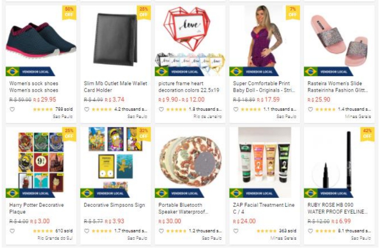The width and height of the screenshot is (382, 250).
Task: Favorite the Women's sock shoes heart icon
Action: point(12,109)
